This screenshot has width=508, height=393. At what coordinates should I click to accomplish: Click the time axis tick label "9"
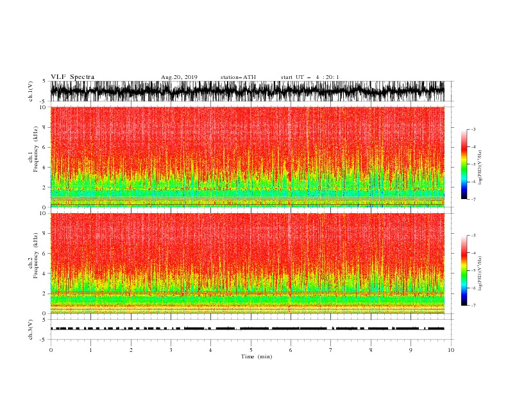point(411,350)
